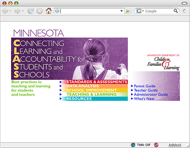Screen dimensions: 190x148
Task: Click the Children Families & Learning logo
Action: pos(163,62)
